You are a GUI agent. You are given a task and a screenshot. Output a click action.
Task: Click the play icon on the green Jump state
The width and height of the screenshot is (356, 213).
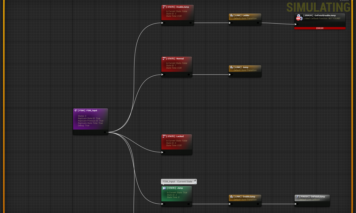(164, 188)
